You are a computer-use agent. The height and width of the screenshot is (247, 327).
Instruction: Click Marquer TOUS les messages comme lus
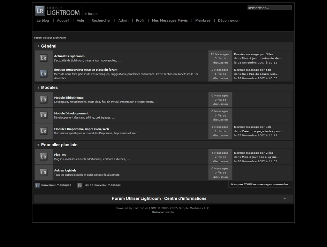tap(260, 184)
